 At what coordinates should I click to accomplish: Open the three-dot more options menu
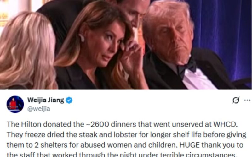tap(247, 100)
